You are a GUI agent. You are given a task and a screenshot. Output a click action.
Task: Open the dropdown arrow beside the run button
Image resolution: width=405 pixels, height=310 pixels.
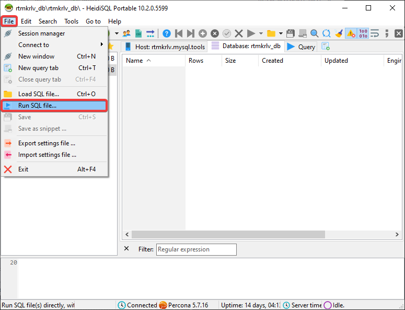pyautogui.click(x=261, y=33)
